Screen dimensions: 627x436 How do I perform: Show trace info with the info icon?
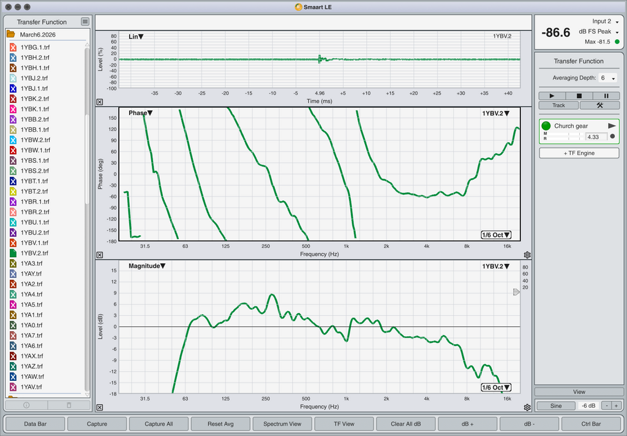pyautogui.click(x=26, y=405)
